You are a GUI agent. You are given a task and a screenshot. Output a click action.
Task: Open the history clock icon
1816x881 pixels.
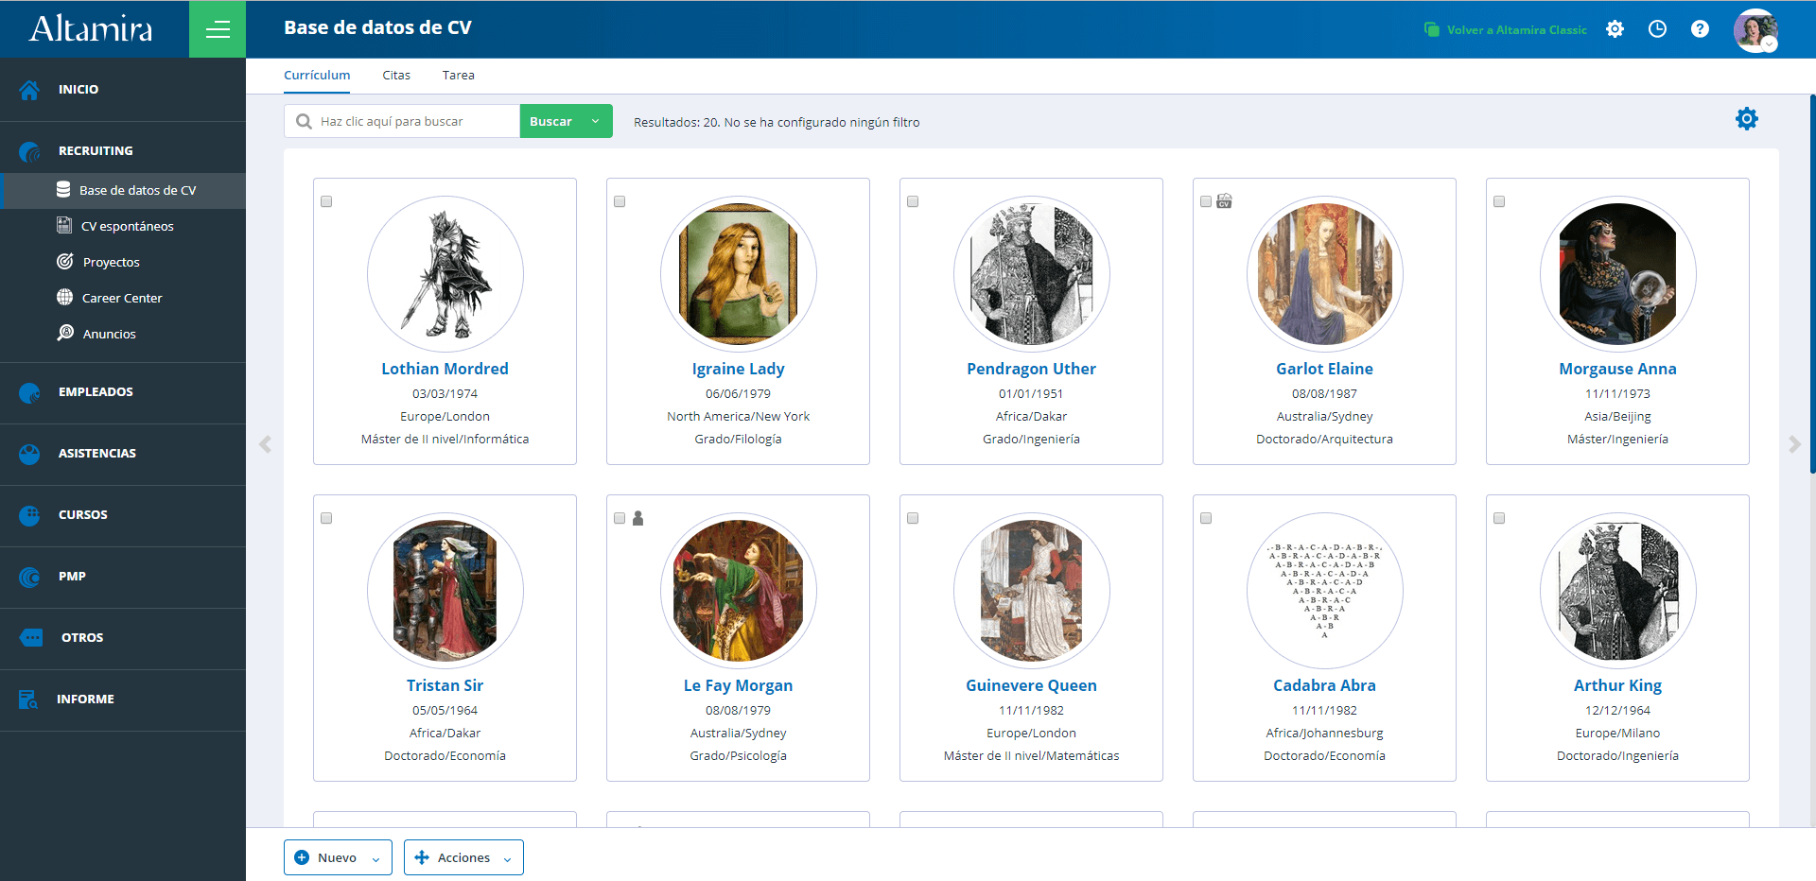(x=1657, y=29)
